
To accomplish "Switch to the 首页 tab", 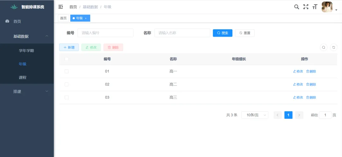I will click(x=63, y=18).
